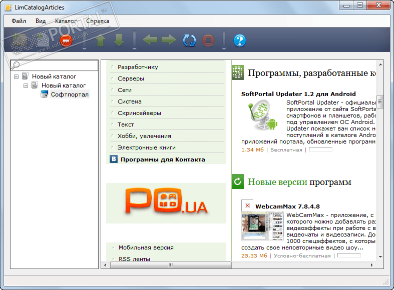Click the magnifier icon in search box

pos(16,65)
